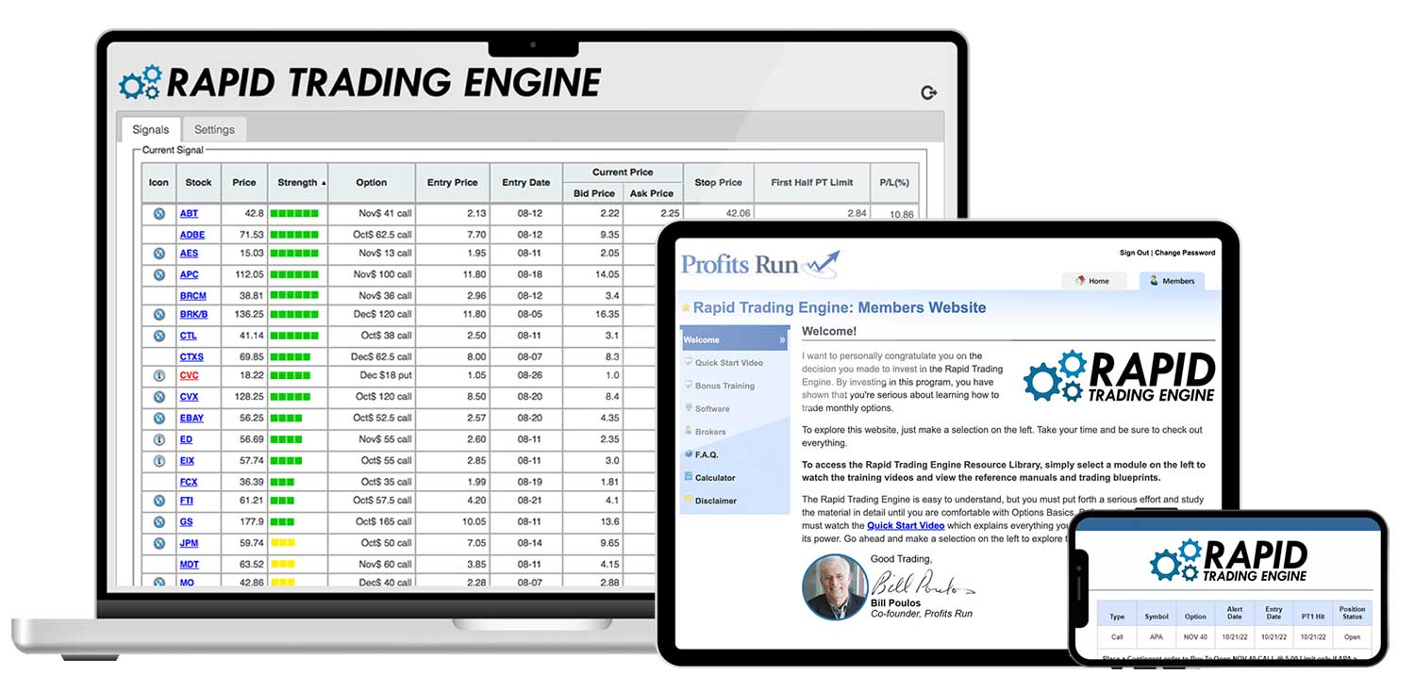Click the info icon beside the ED row
This screenshot has width=1415, height=692.
click(x=158, y=438)
